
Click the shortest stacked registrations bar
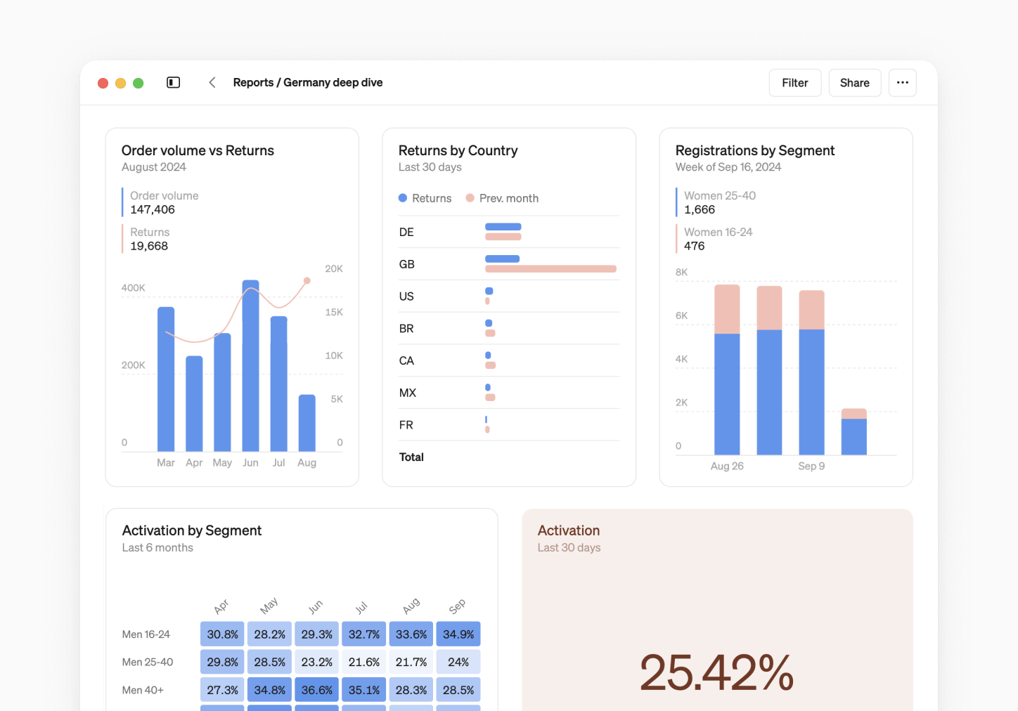[x=854, y=432]
